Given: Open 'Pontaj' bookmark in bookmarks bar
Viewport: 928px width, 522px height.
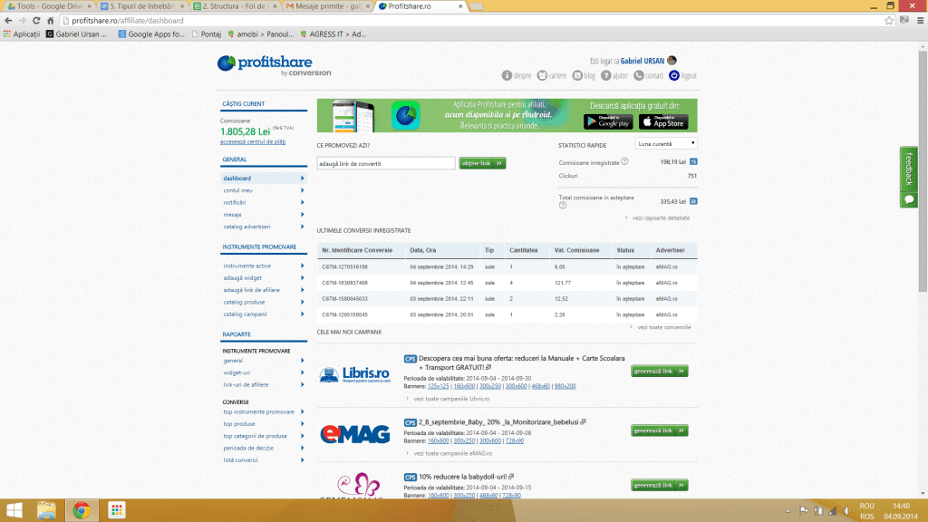Looking at the screenshot, I should click(206, 34).
